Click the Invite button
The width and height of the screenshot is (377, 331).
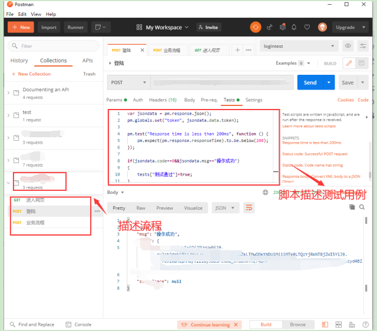209,27
